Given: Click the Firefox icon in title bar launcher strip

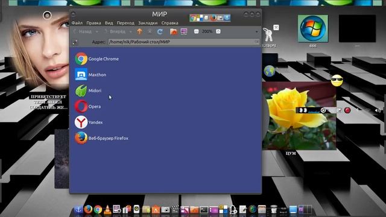Looking at the screenshot, I should [214, 17].
